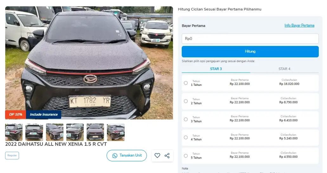327x173 pixels.
Task: Select the 1 Tahun installment option
Action: tap(186, 83)
